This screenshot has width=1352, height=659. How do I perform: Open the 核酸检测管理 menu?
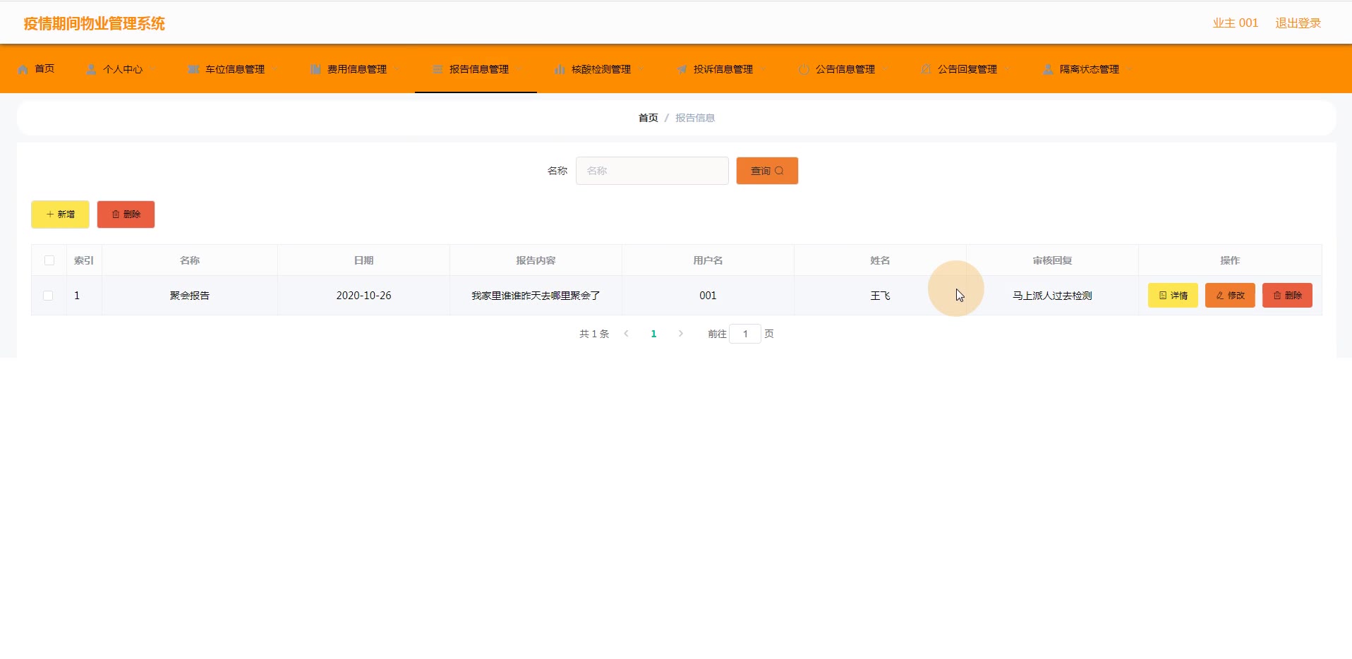[x=600, y=69]
